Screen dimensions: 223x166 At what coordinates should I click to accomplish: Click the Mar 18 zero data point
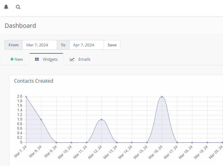point(192,143)
